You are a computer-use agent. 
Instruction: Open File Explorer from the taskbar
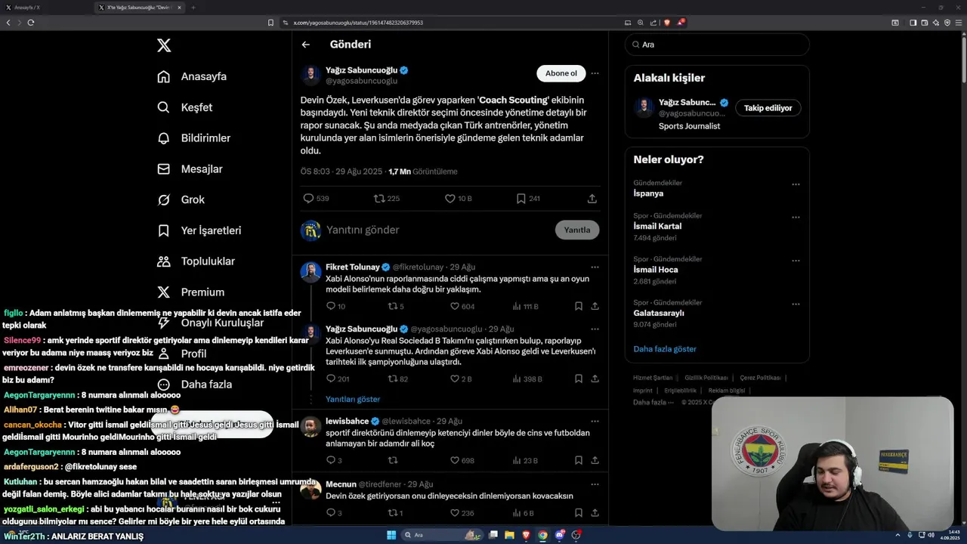pos(509,535)
